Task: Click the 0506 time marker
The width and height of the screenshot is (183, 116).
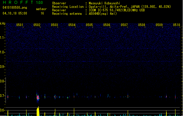Action: point(107,25)
